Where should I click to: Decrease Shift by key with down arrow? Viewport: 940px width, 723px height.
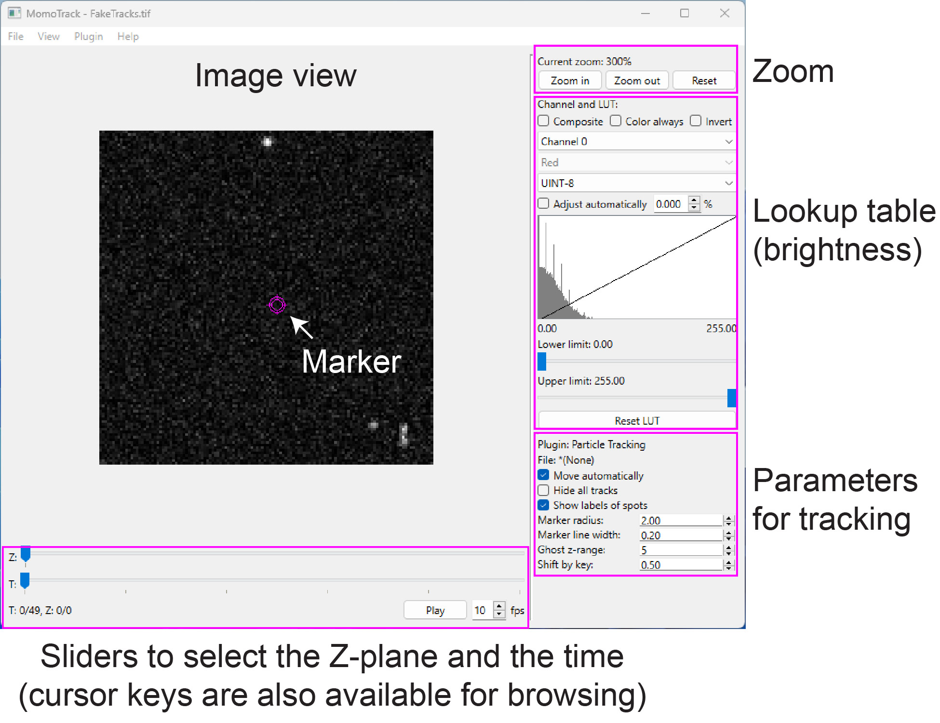pos(728,568)
